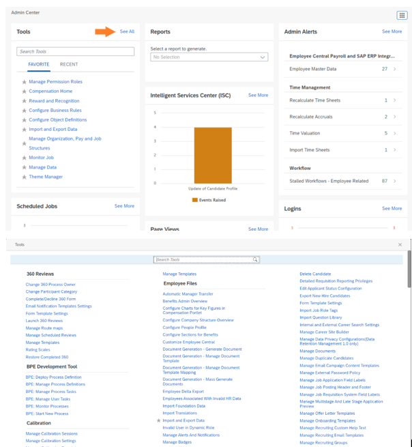Click the magnifier icon in Tools dialog search

point(256,260)
